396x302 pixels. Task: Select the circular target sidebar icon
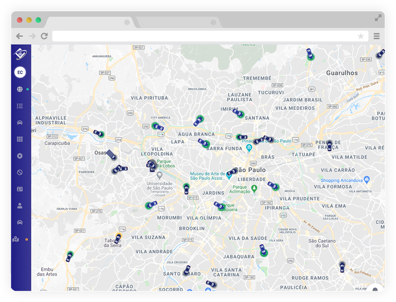point(20,156)
